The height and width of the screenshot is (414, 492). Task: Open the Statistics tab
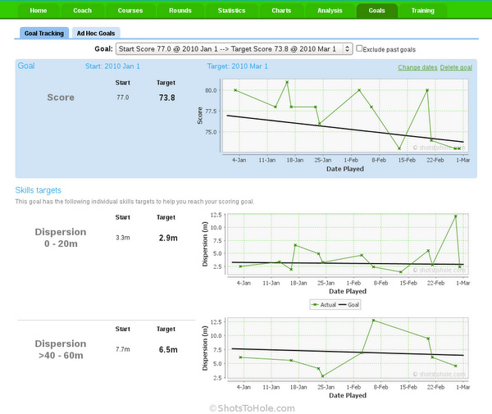[x=231, y=11]
